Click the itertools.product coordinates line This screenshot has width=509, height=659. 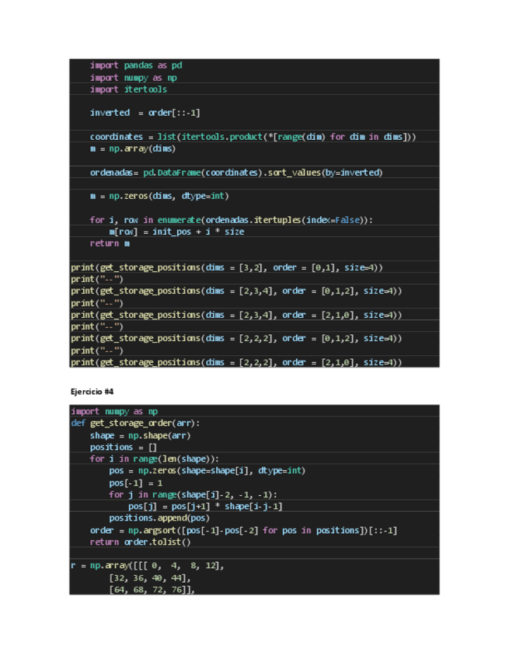(x=253, y=137)
